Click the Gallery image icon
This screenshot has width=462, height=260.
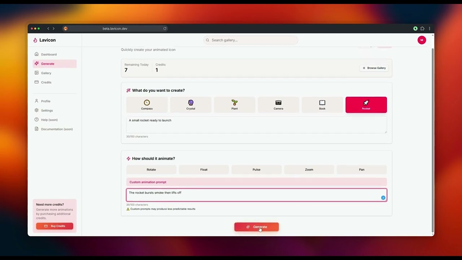click(36, 73)
